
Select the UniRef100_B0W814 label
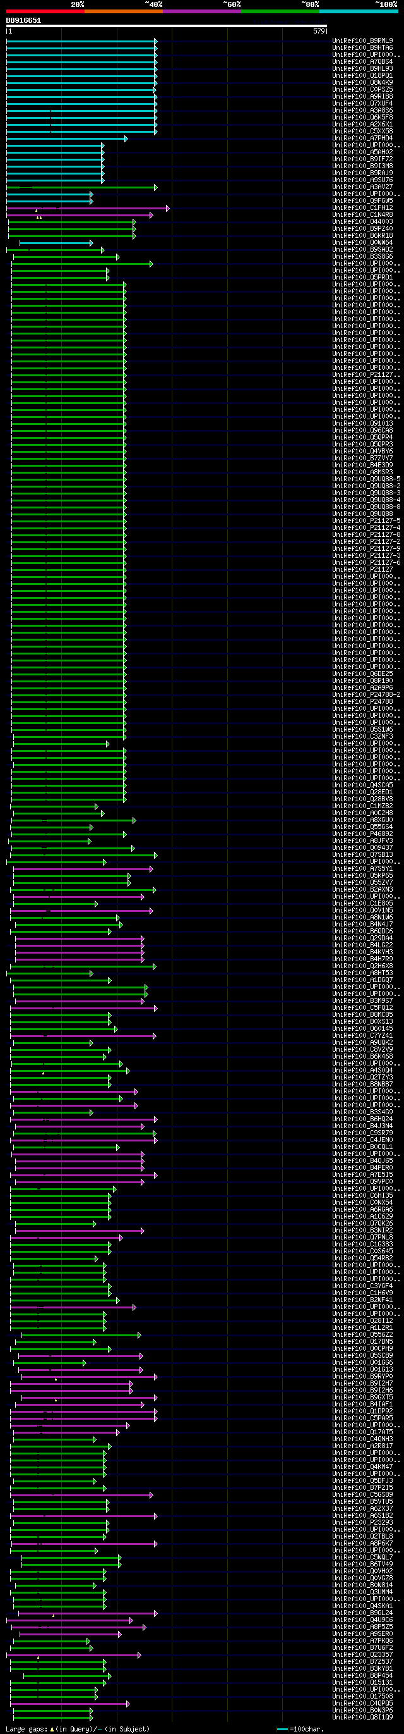(362, 1585)
